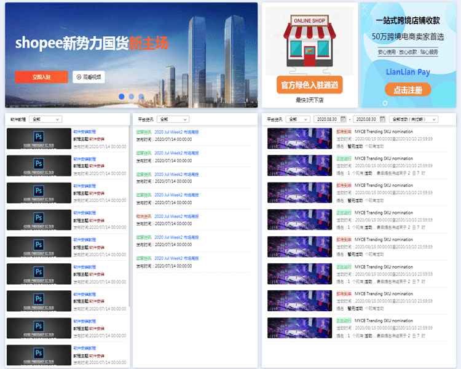Click the 点击注册 button in LianLian ad
461x369 pixels.
408,90
